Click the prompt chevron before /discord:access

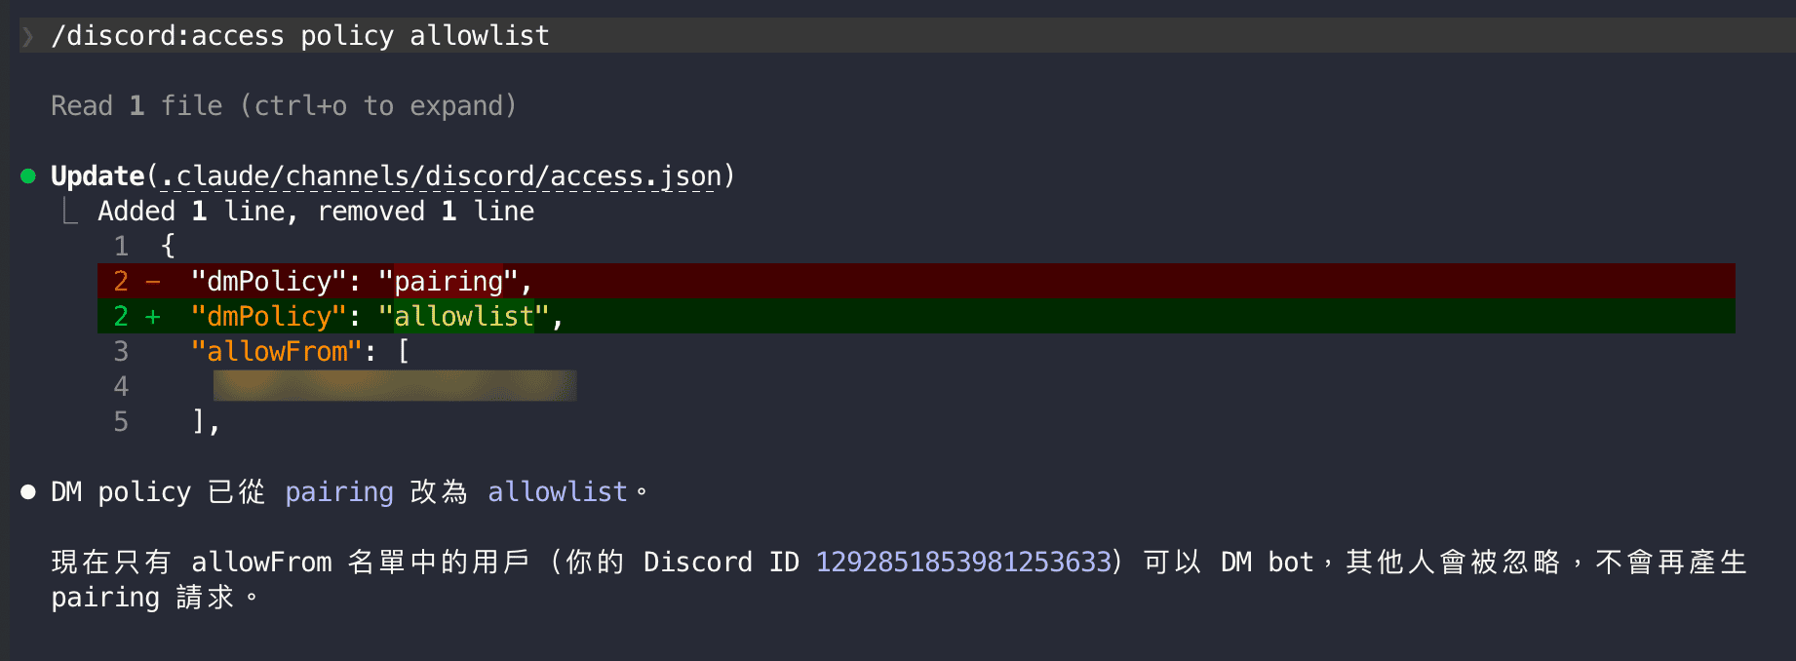28,36
